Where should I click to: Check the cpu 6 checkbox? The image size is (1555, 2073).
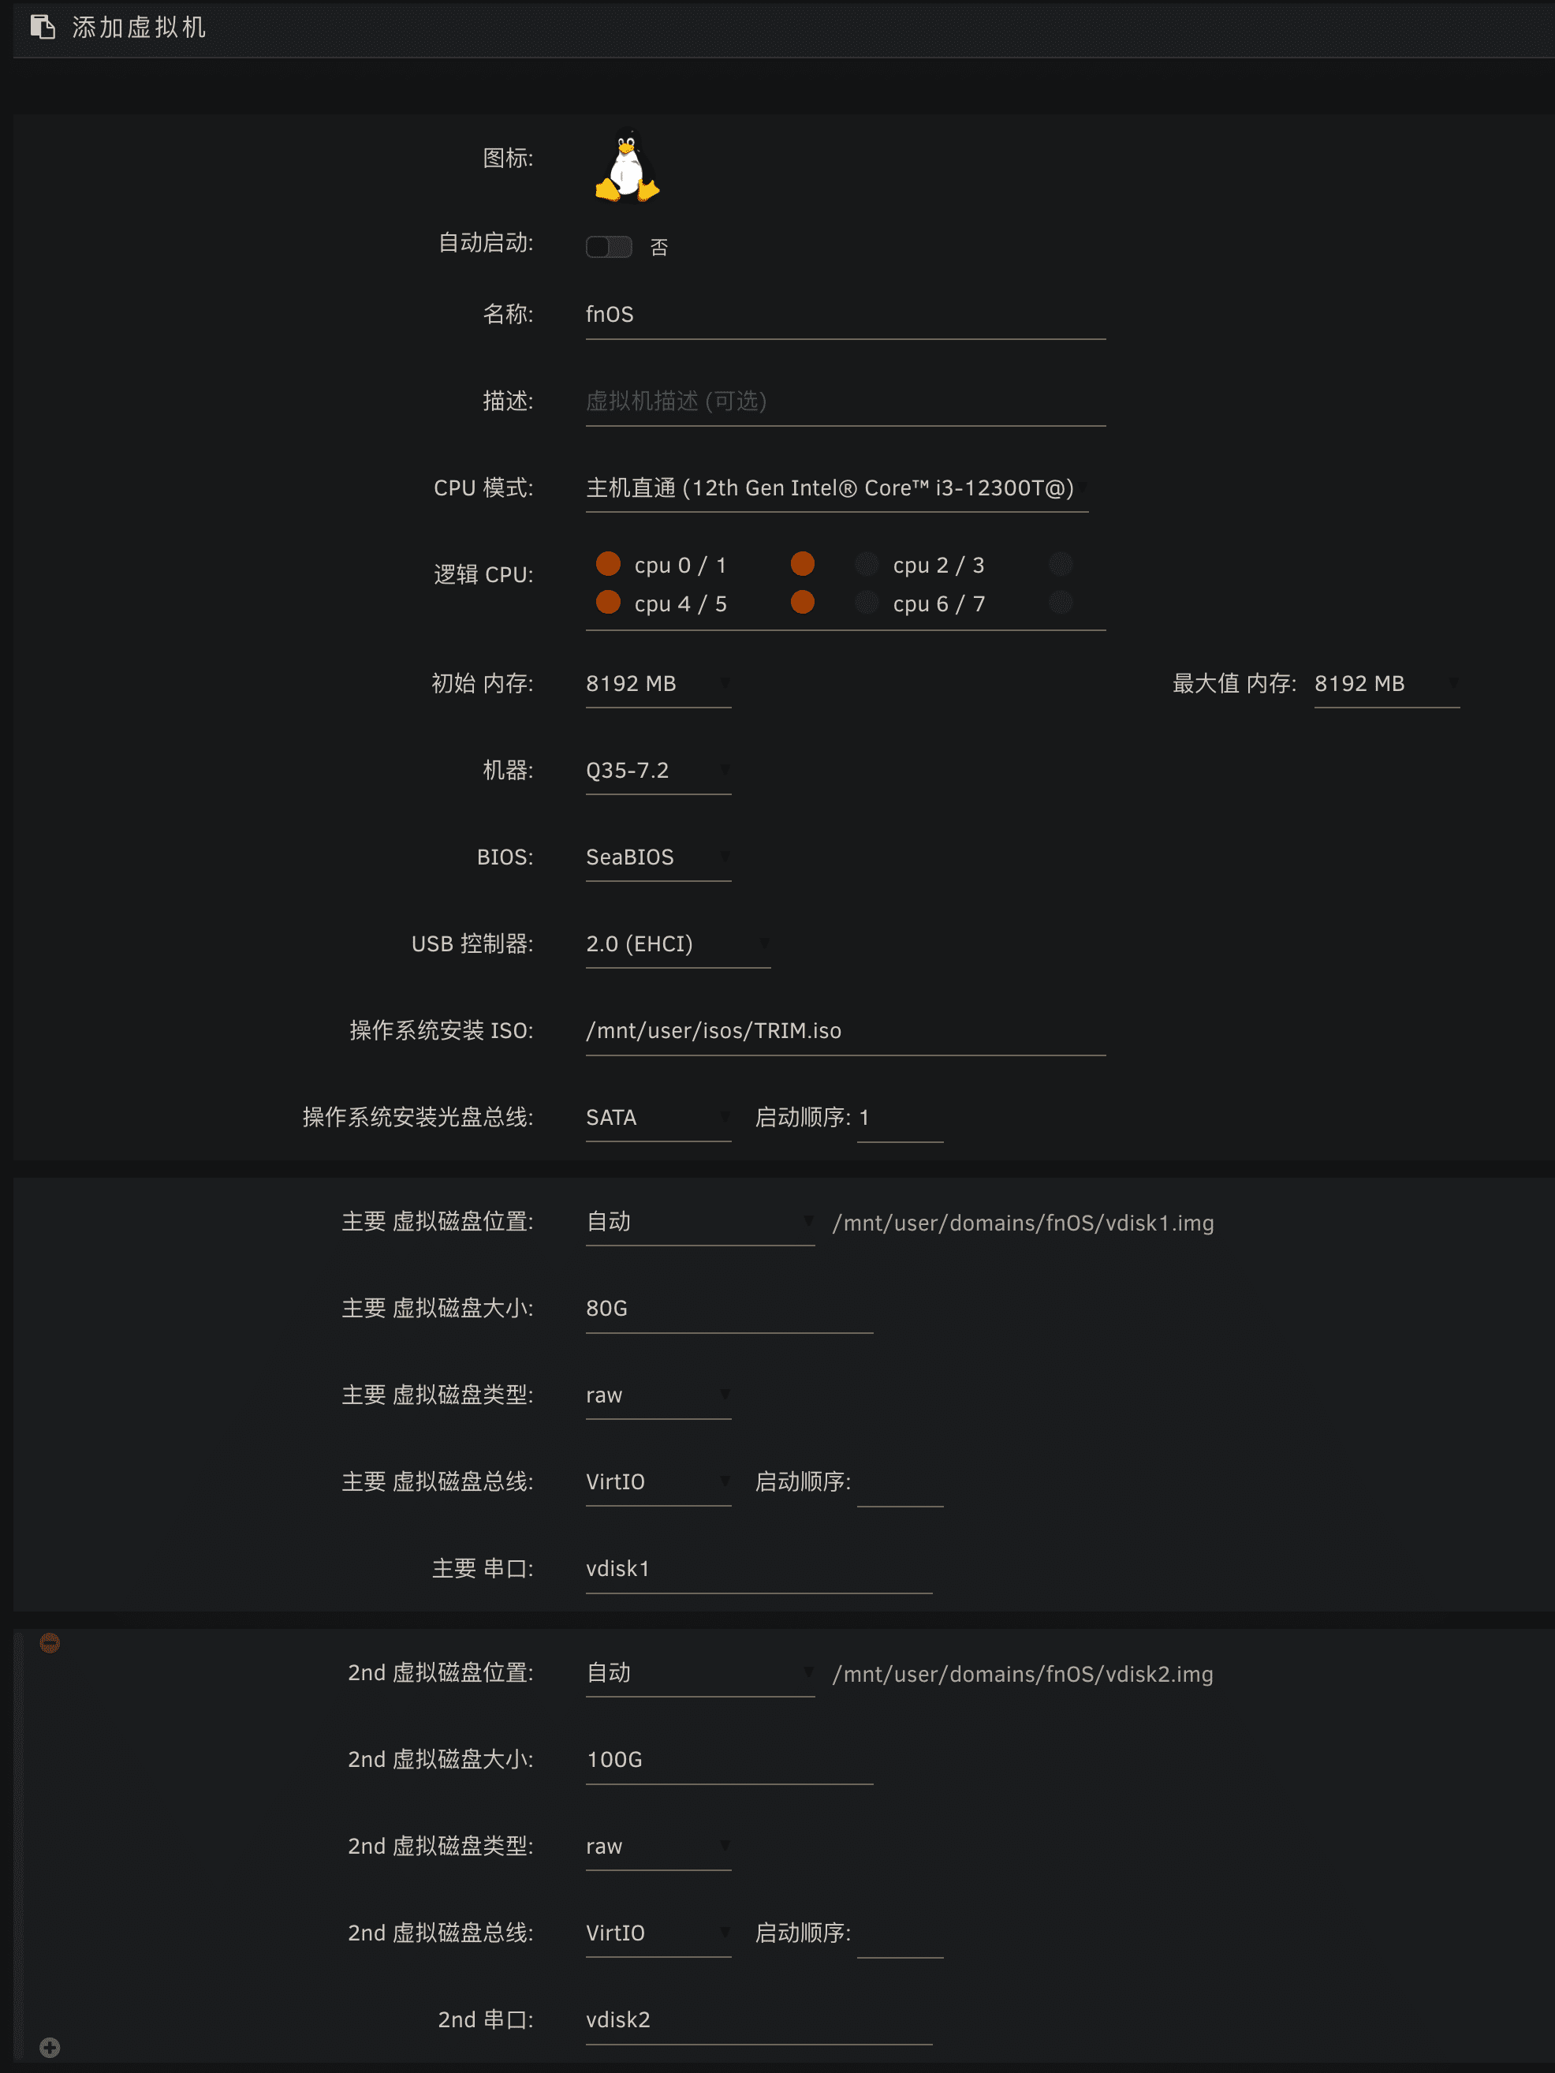point(867,602)
